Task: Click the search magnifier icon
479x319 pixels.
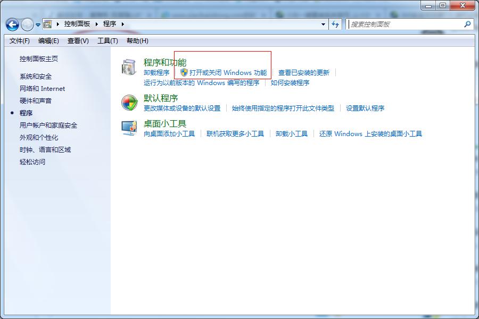Action: [467, 24]
